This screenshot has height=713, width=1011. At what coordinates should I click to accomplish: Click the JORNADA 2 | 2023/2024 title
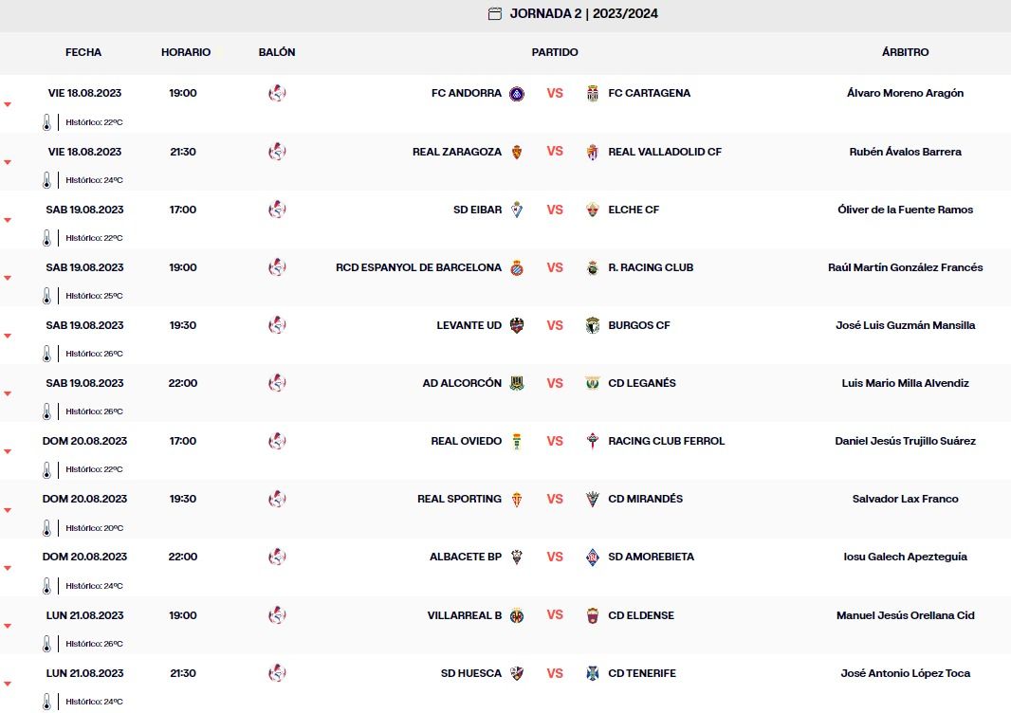583,13
